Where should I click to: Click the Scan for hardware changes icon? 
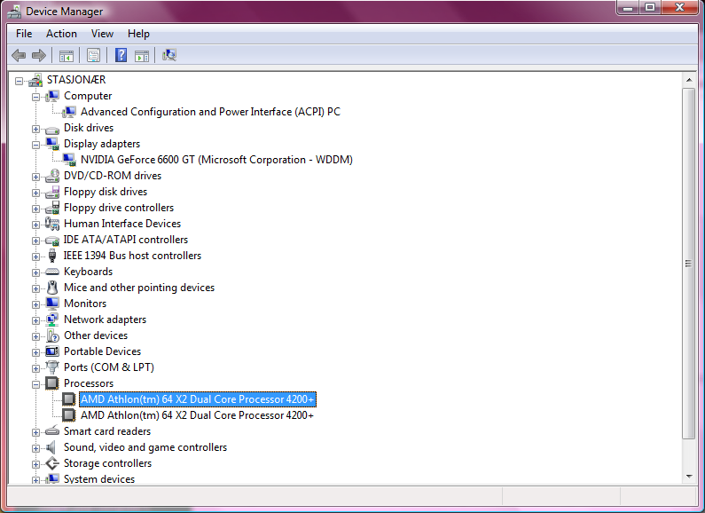coord(169,55)
